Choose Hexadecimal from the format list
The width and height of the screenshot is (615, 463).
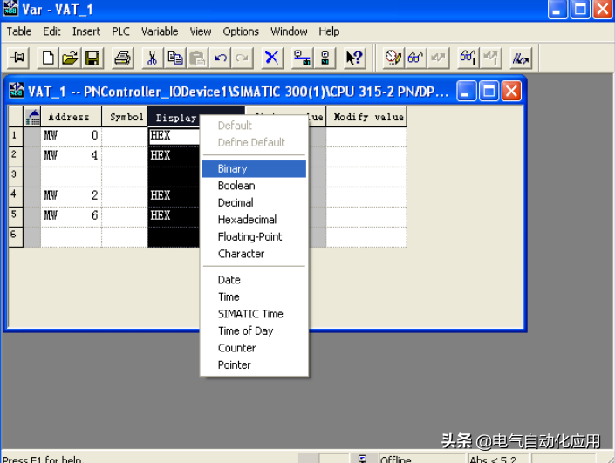click(x=247, y=220)
